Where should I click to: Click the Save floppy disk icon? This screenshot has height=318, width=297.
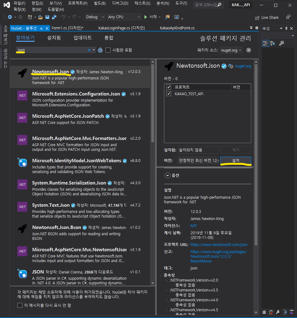tap(47, 17)
